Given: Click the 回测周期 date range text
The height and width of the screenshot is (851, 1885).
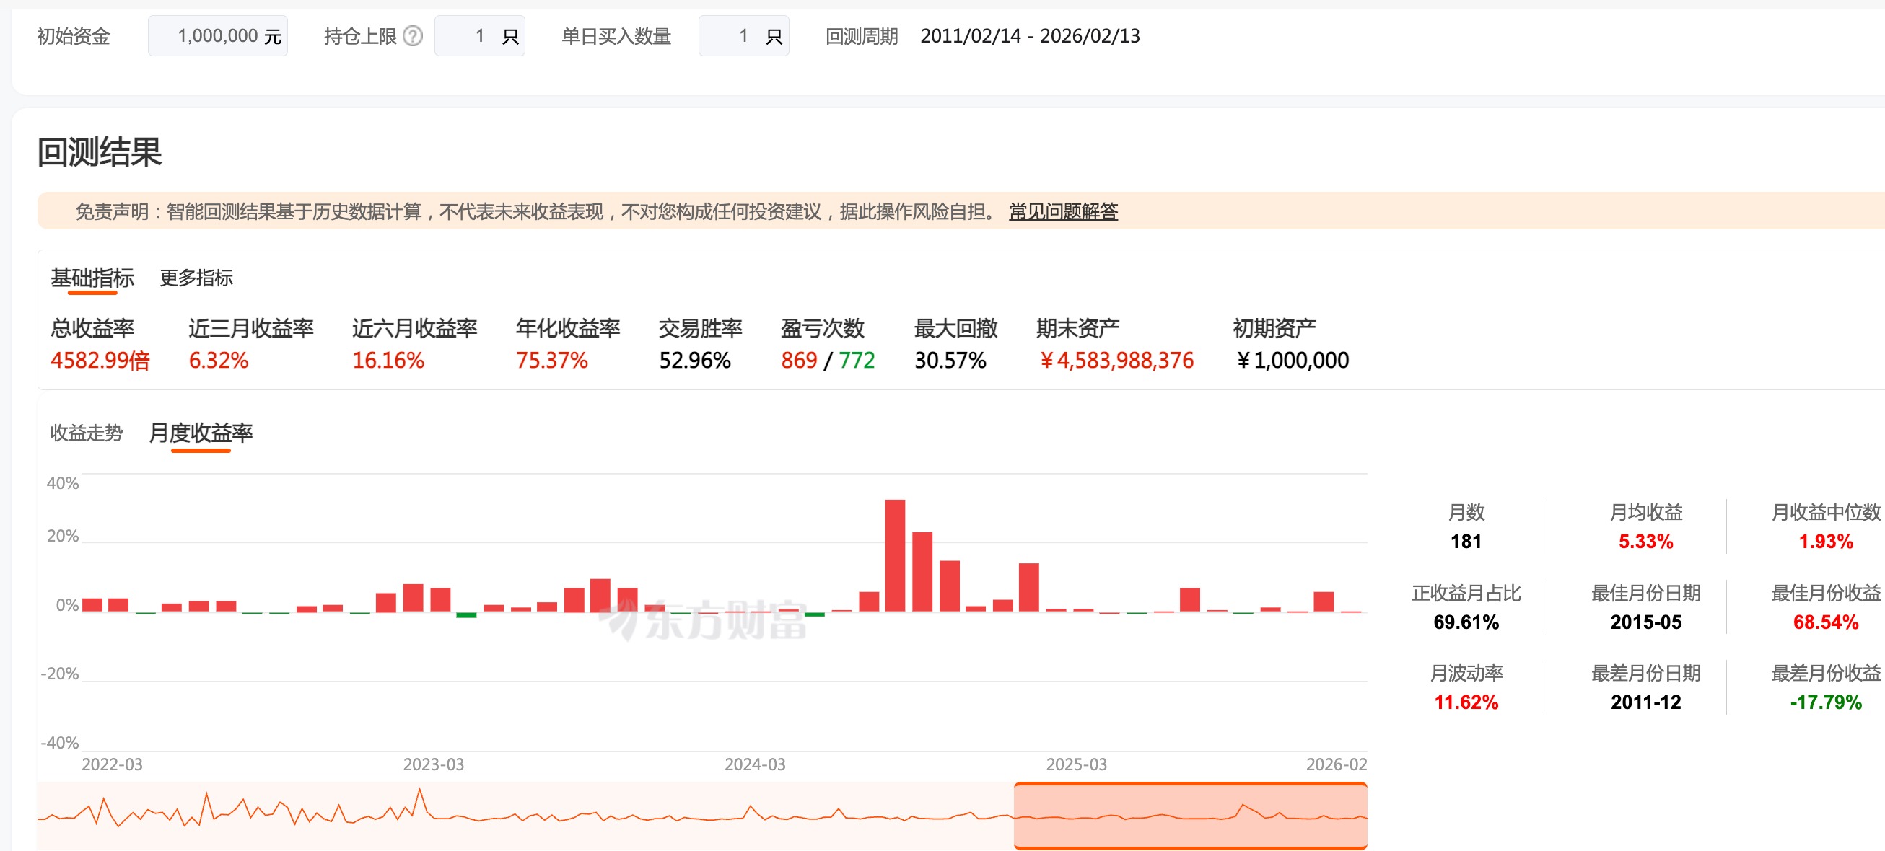Looking at the screenshot, I should (1030, 36).
